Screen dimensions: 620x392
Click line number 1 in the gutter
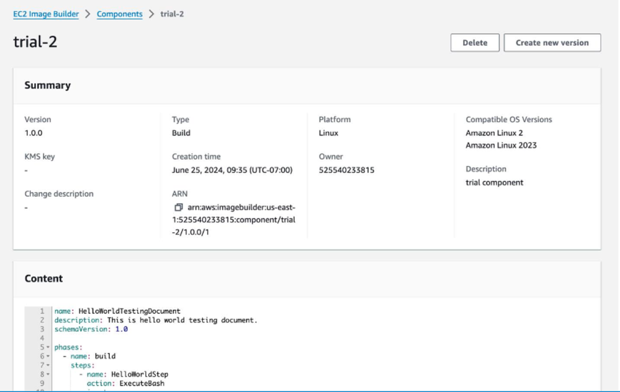[42, 311]
